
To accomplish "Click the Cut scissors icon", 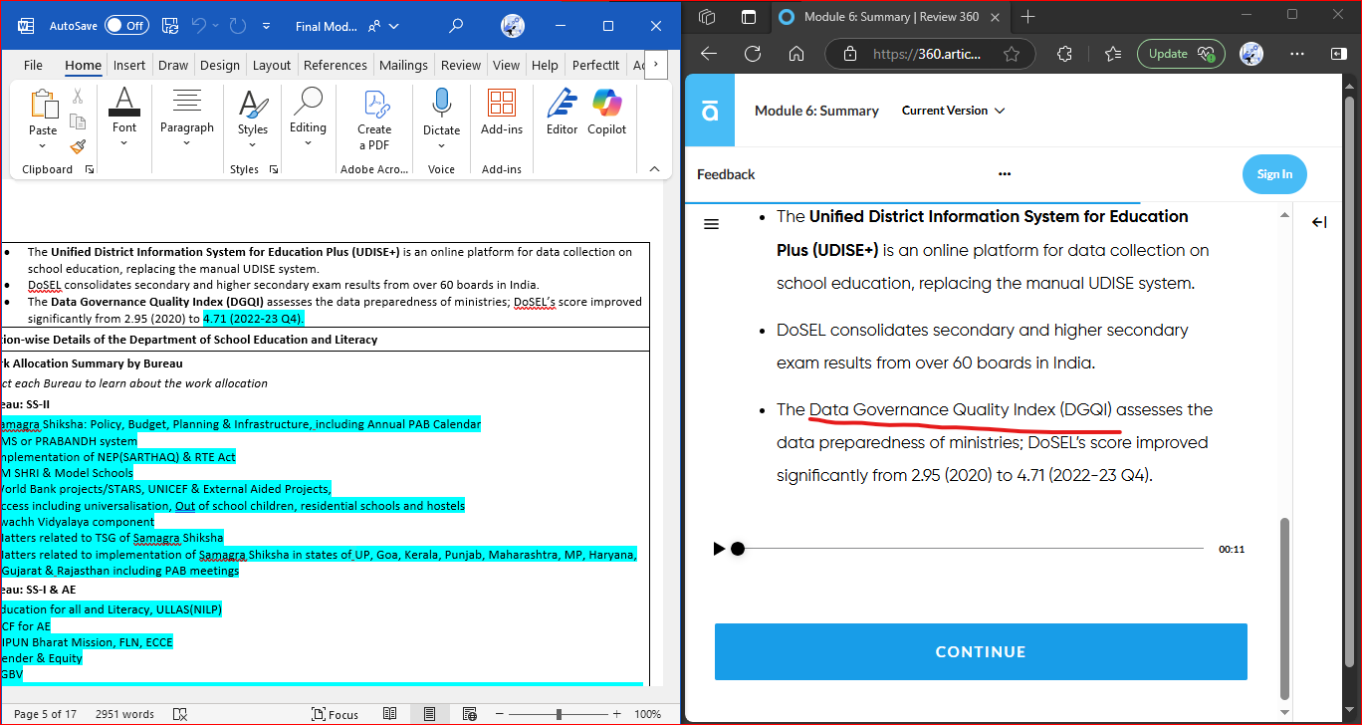I will coord(78,97).
